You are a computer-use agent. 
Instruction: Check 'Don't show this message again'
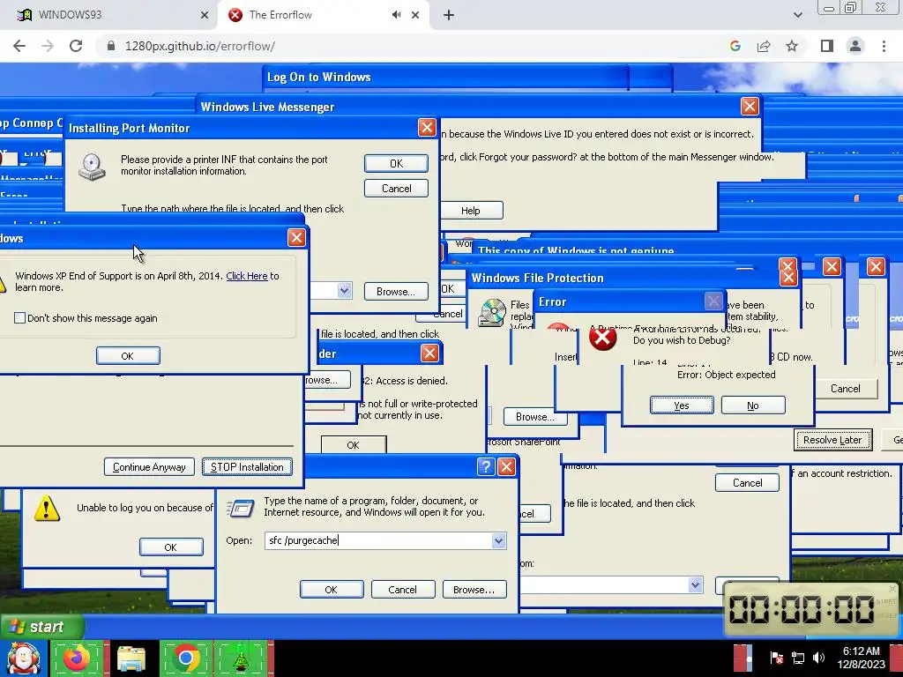coord(20,317)
